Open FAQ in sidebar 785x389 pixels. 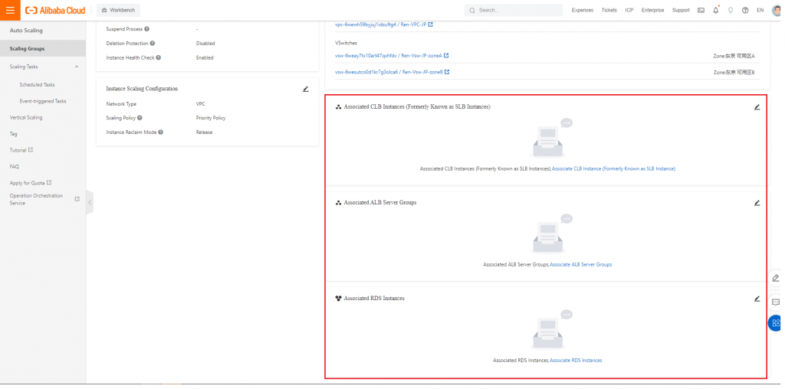pos(15,166)
